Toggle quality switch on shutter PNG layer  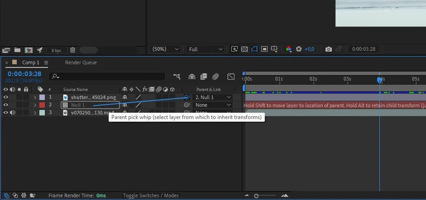click(138, 97)
